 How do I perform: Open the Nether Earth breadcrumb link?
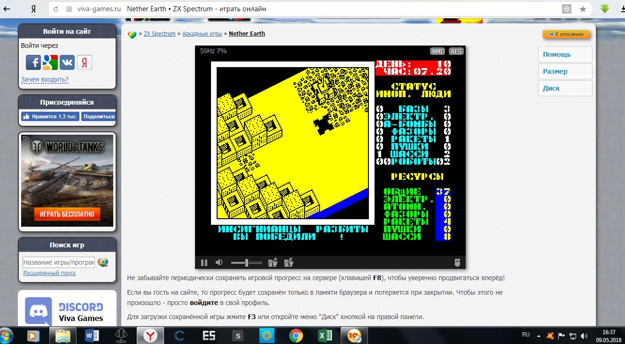[247, 34]
